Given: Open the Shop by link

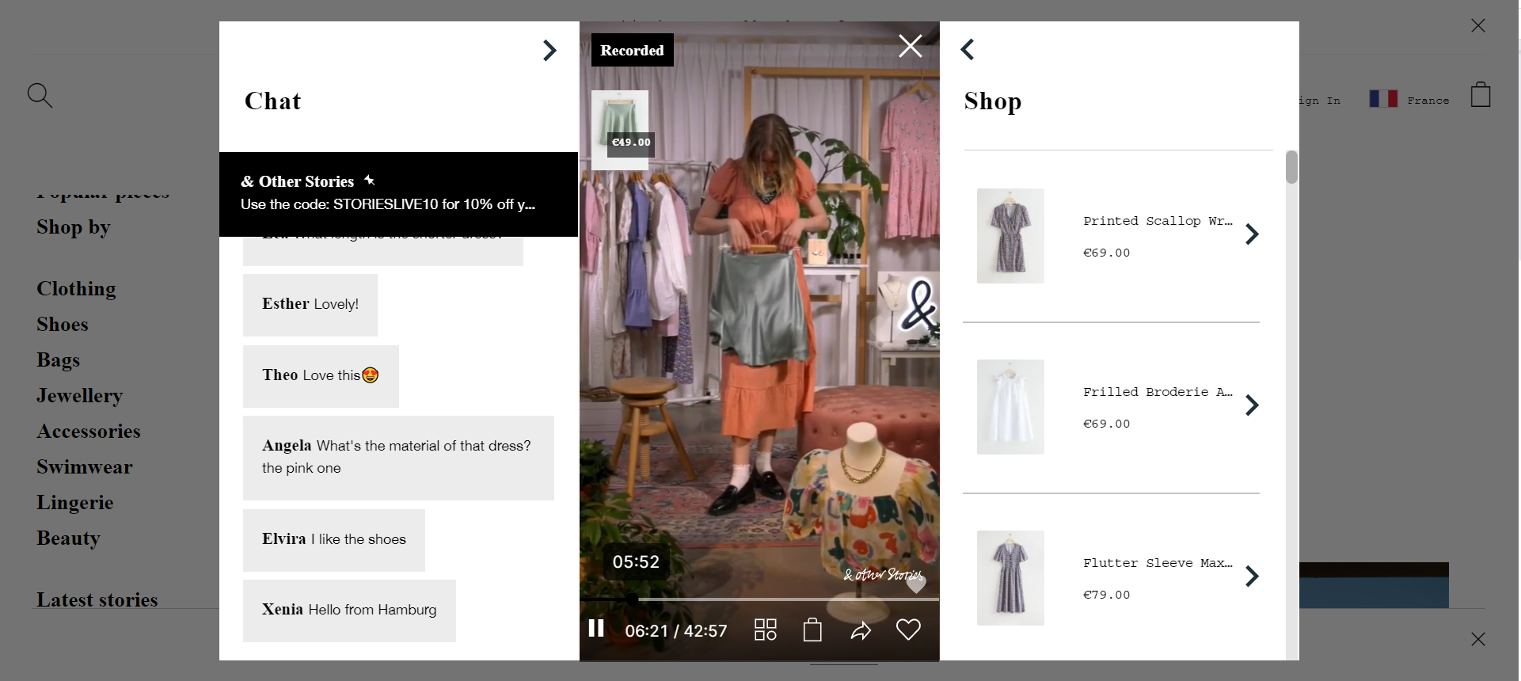Looking at the screenshot, I should [x=74, y=227].
